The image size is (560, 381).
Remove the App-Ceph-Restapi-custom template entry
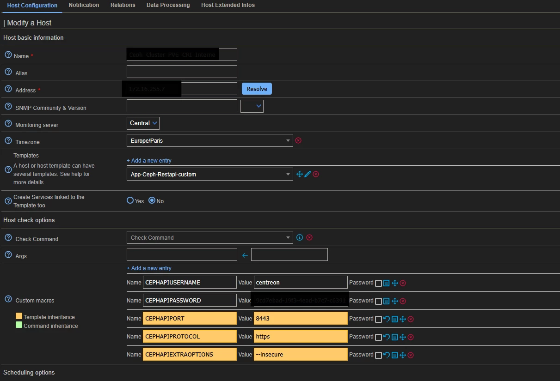pos(316,174)
